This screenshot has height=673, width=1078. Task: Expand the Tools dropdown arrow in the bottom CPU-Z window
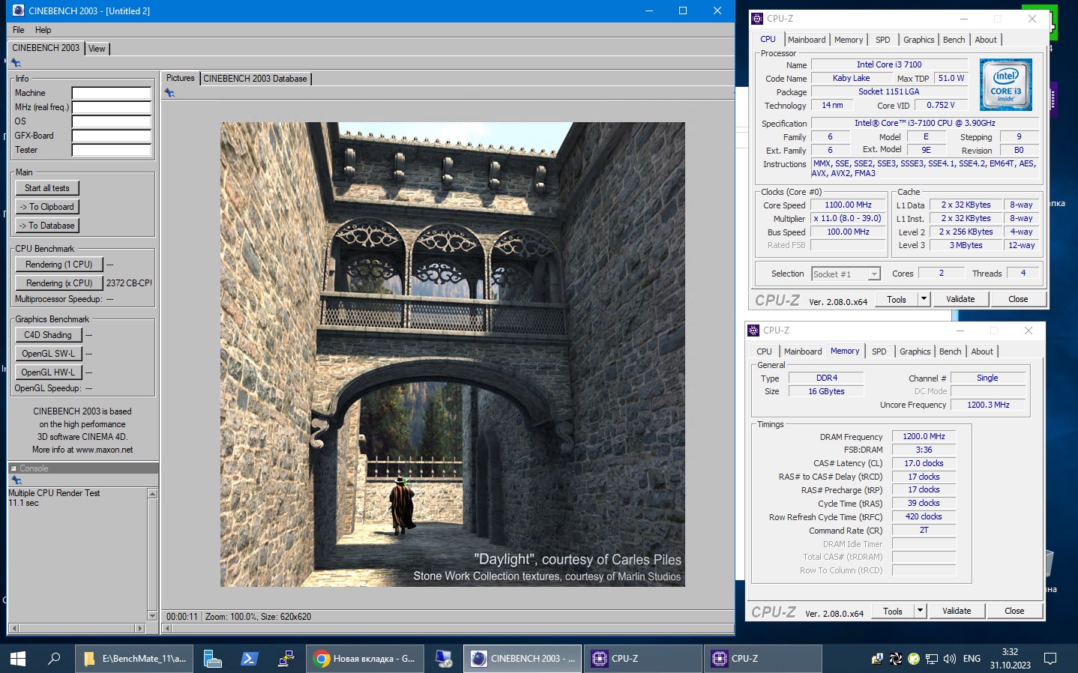(920, 611)
